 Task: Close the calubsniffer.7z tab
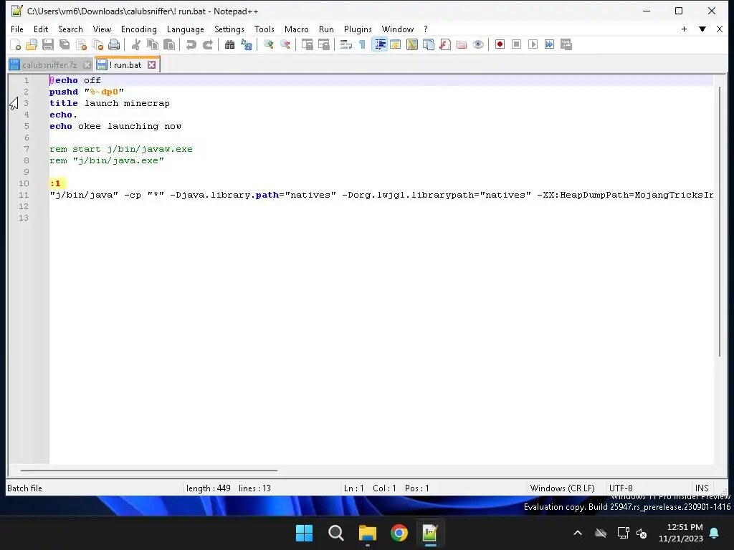(x=87, y=65)
